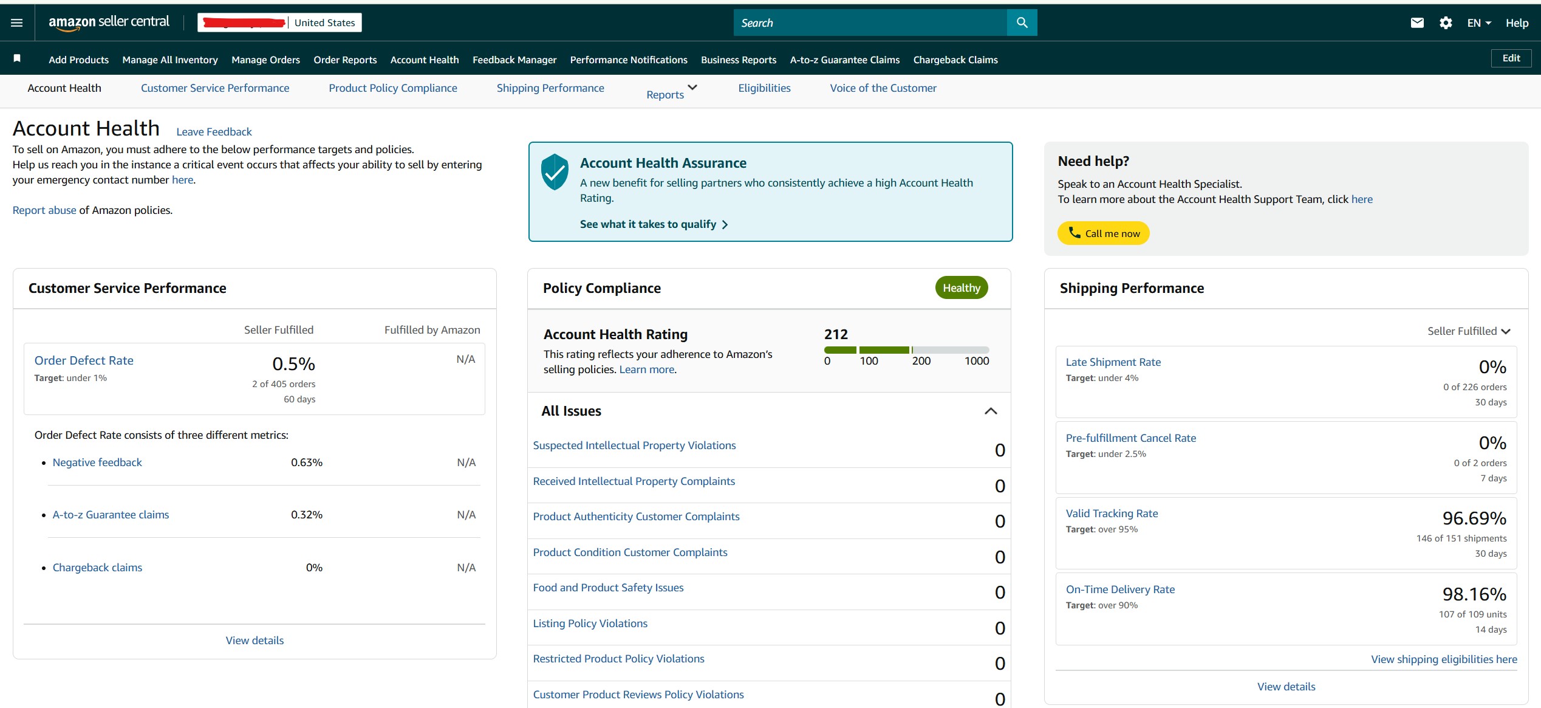Open Customer Product Reviews Policy Violations
The width and height of the screenshot is (1541, 708).
tap(638, 695)
